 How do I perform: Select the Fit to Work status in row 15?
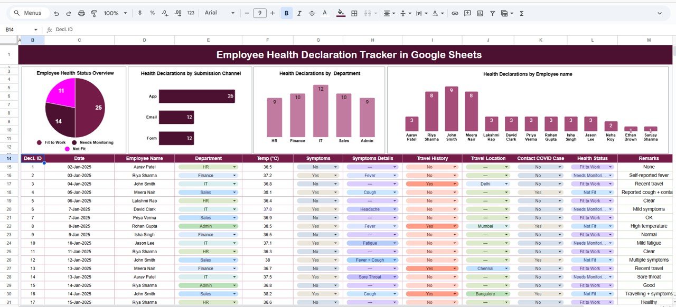(592, 167)
